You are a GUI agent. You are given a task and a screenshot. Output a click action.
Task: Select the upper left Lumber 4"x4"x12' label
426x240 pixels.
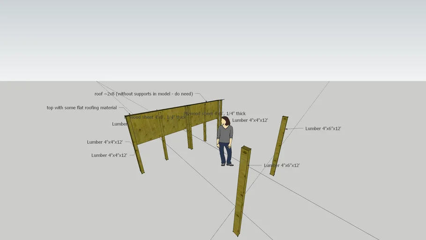[x=105, y=142]
